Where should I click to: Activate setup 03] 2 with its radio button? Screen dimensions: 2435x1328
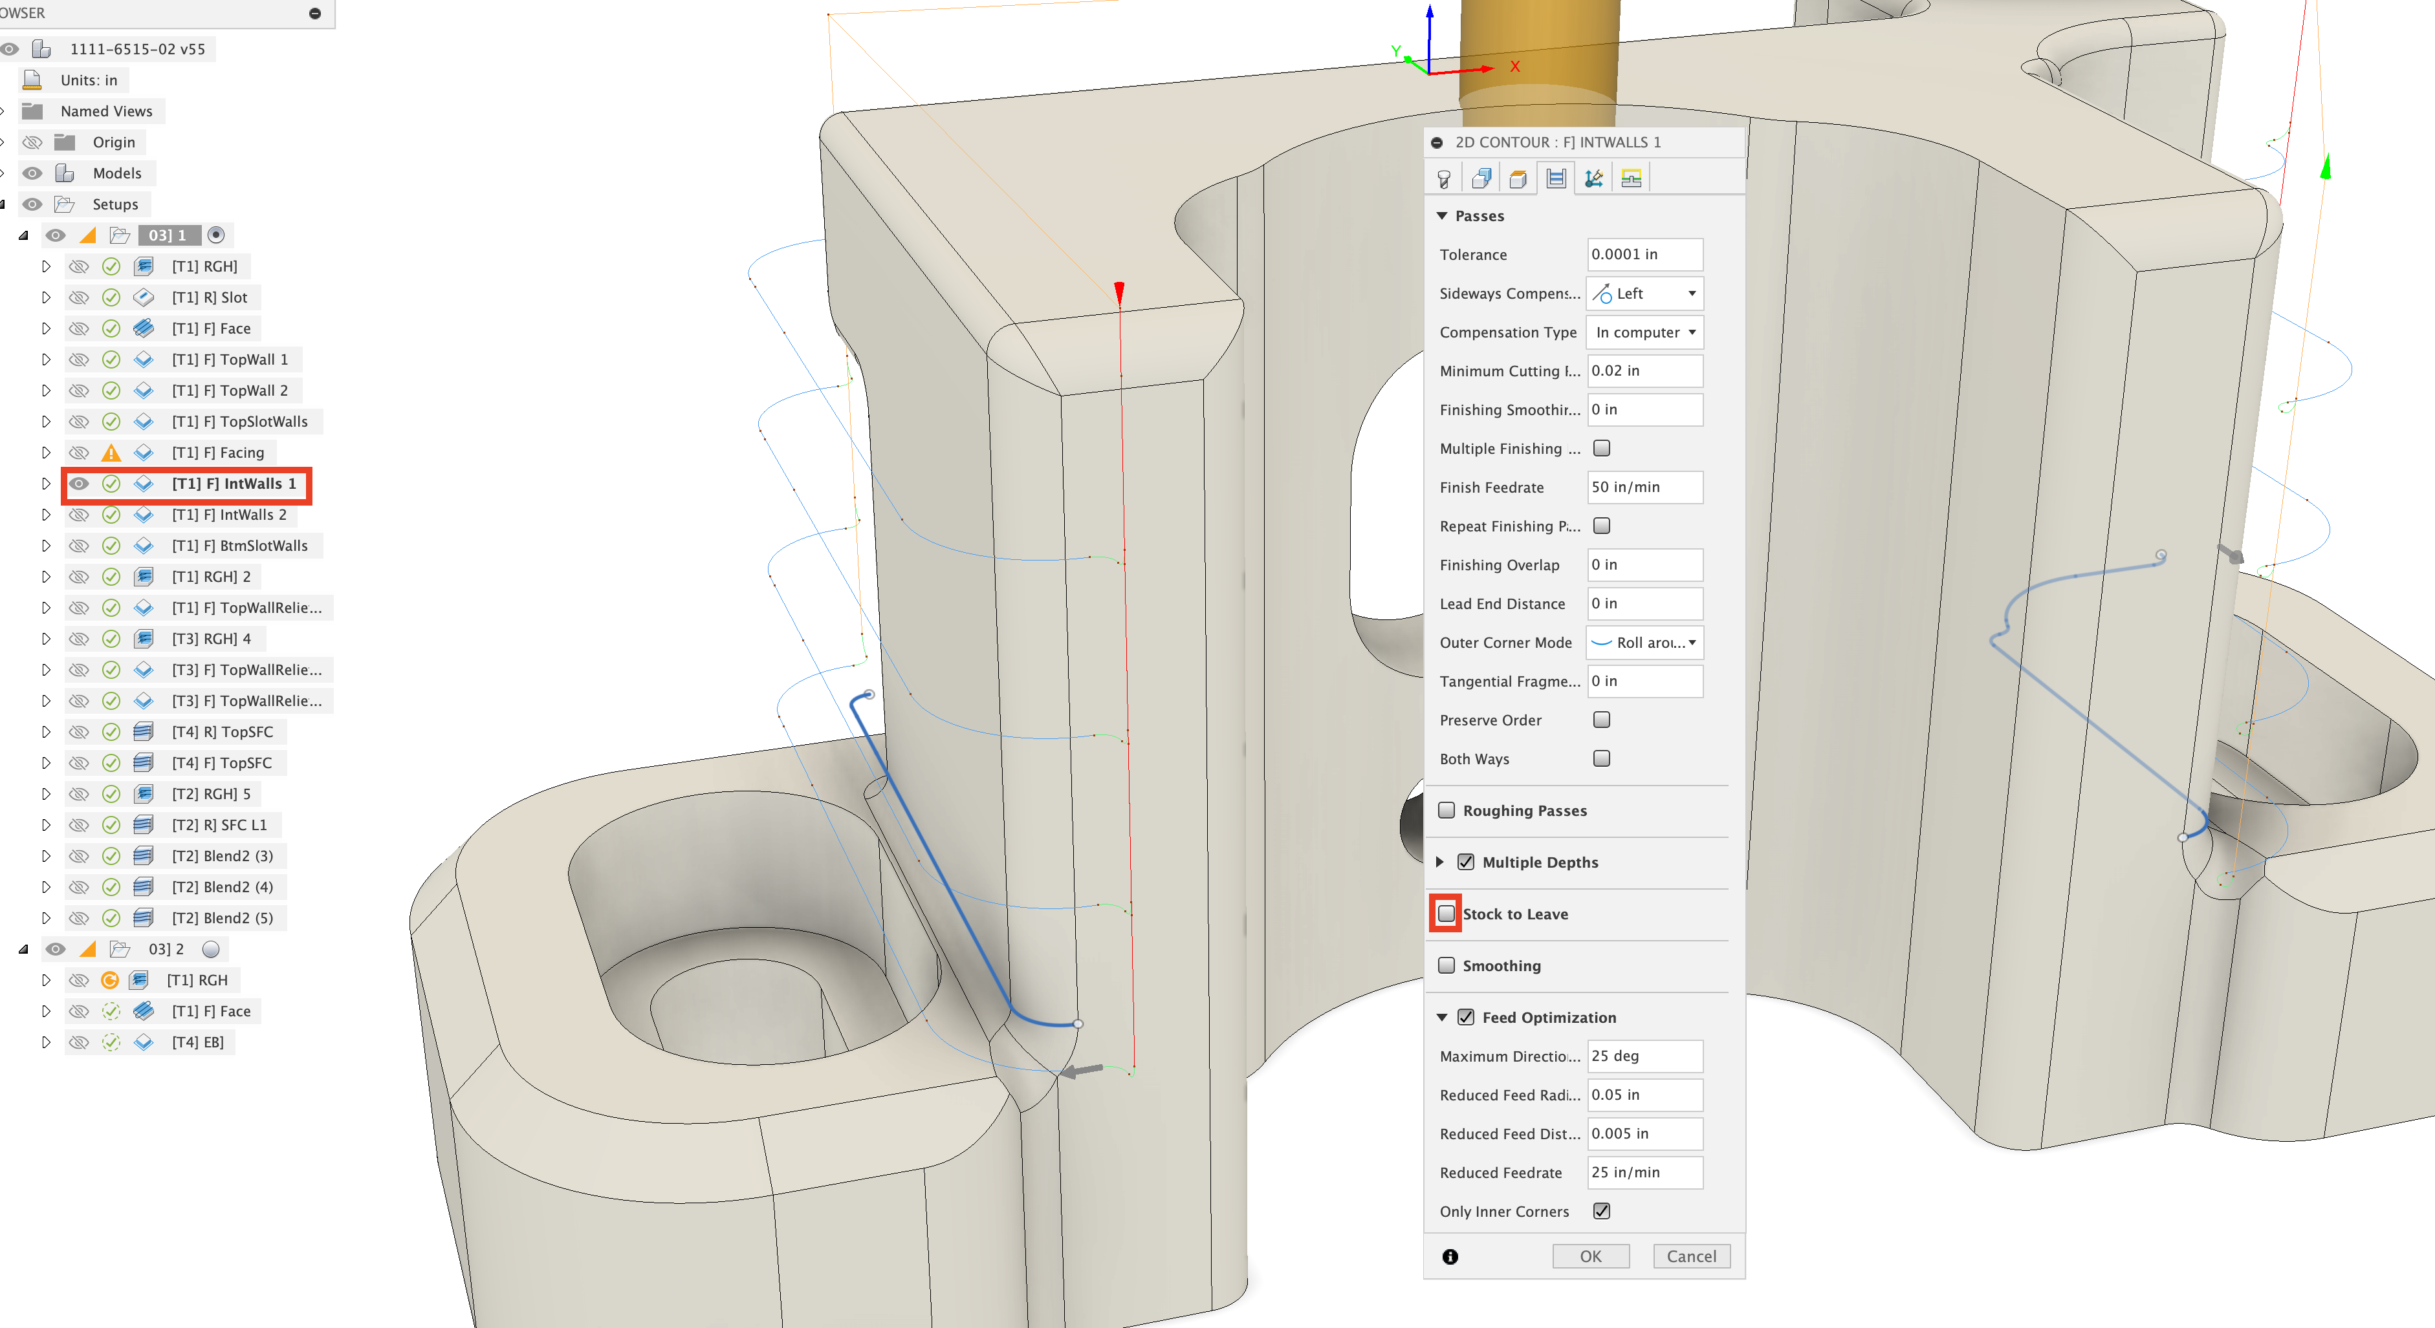coord(211,948)
